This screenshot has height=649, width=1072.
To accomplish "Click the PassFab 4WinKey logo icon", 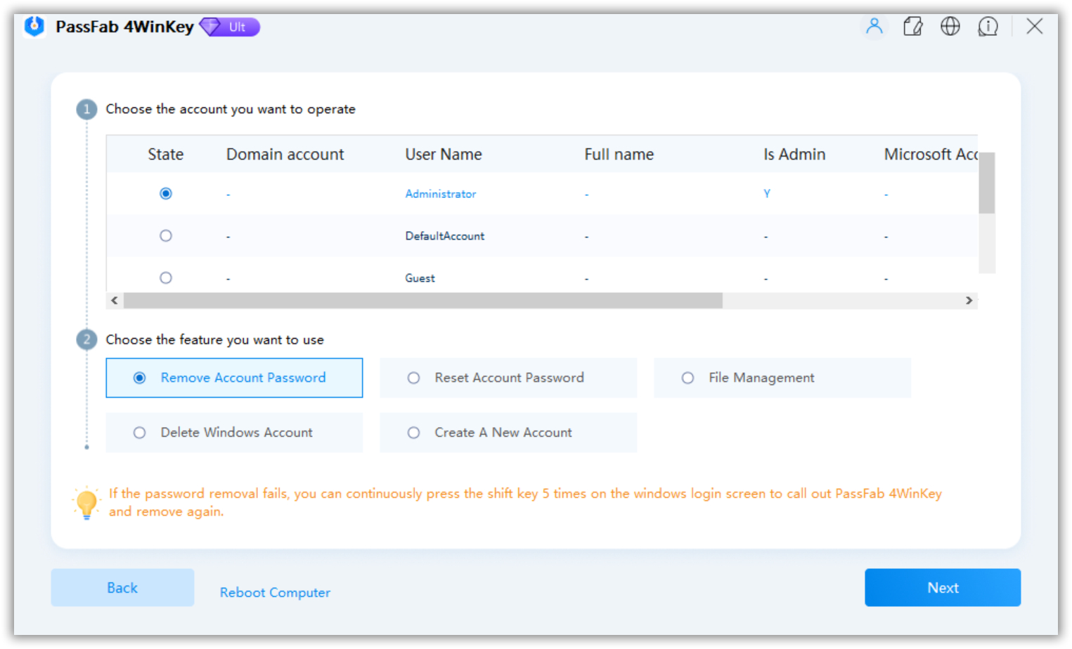I will pyautogui.click(x=33, y=26).
